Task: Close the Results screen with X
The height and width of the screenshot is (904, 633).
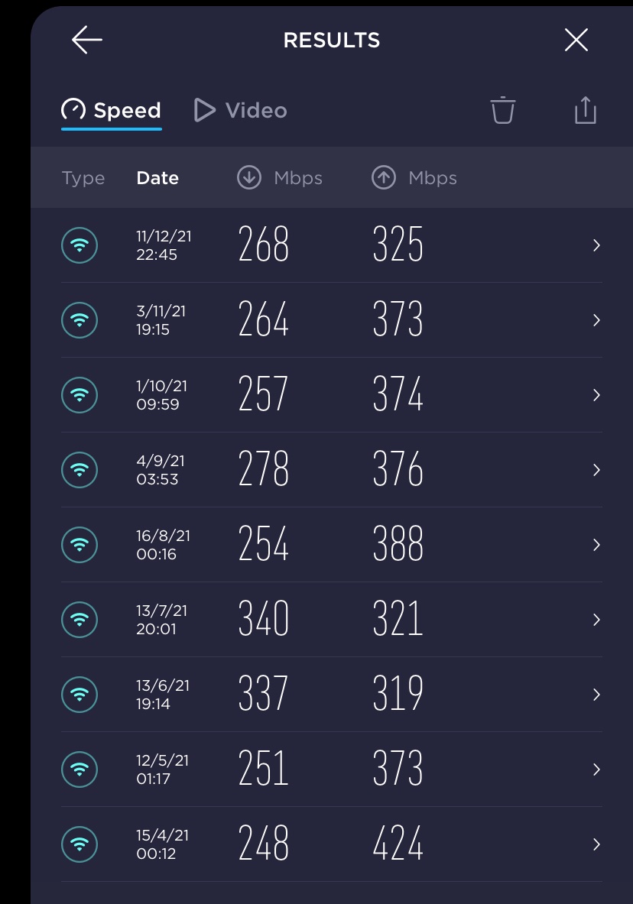Action: pyautogui.click(x=576, y=40)
